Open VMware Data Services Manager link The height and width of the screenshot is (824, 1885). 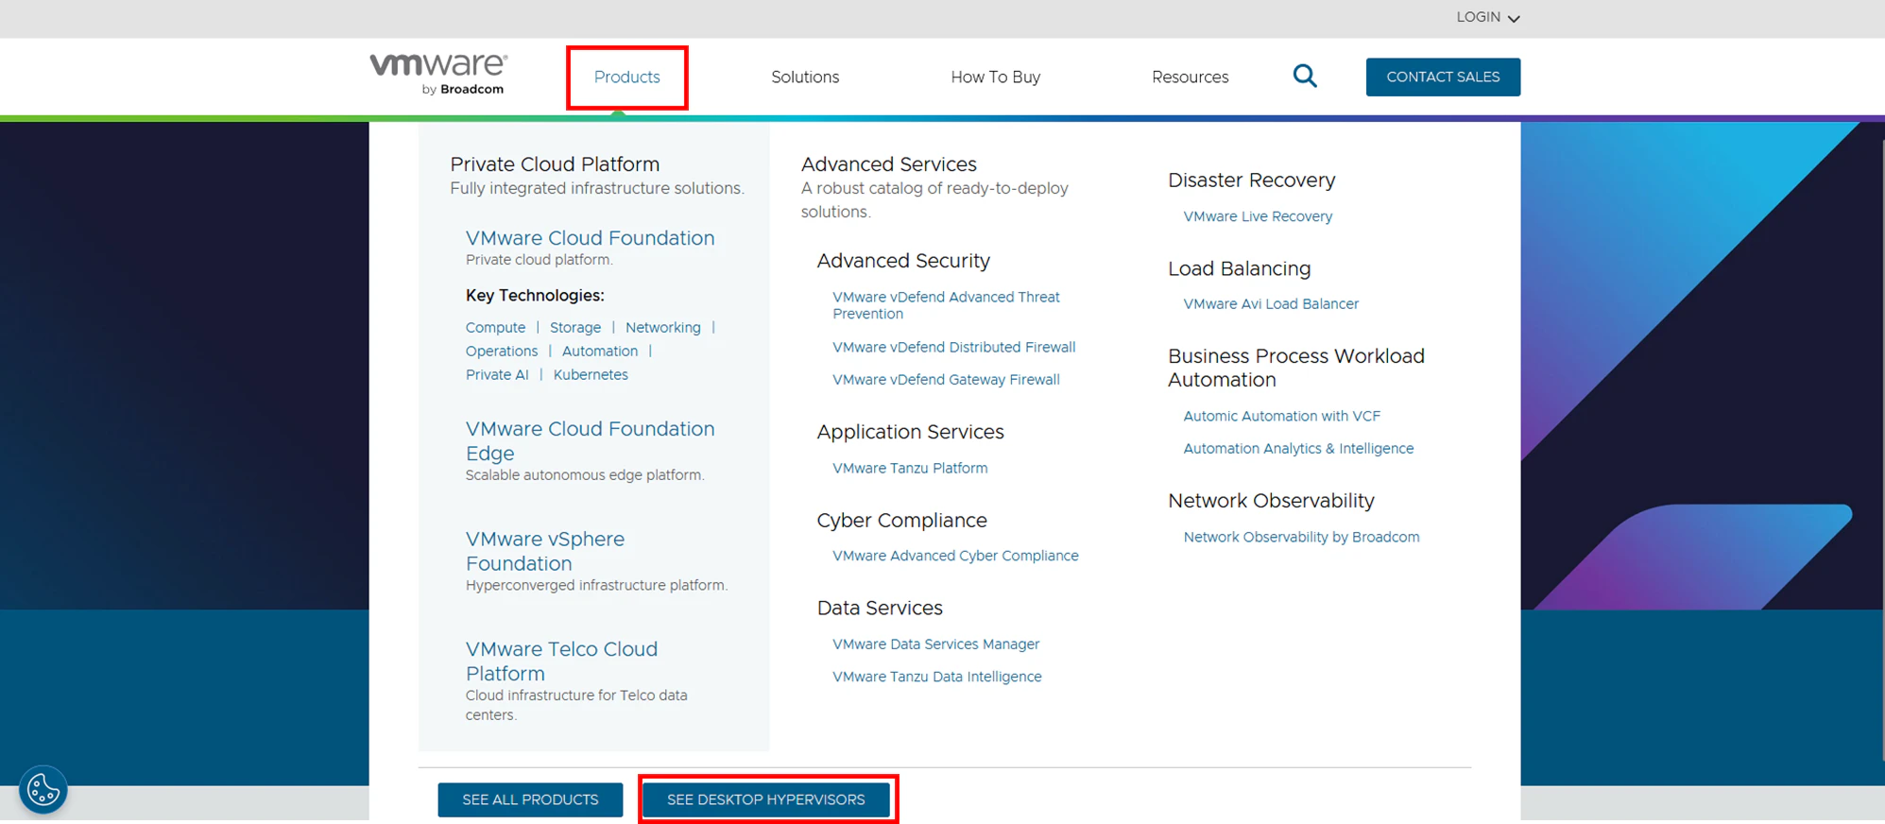[935, 644]
